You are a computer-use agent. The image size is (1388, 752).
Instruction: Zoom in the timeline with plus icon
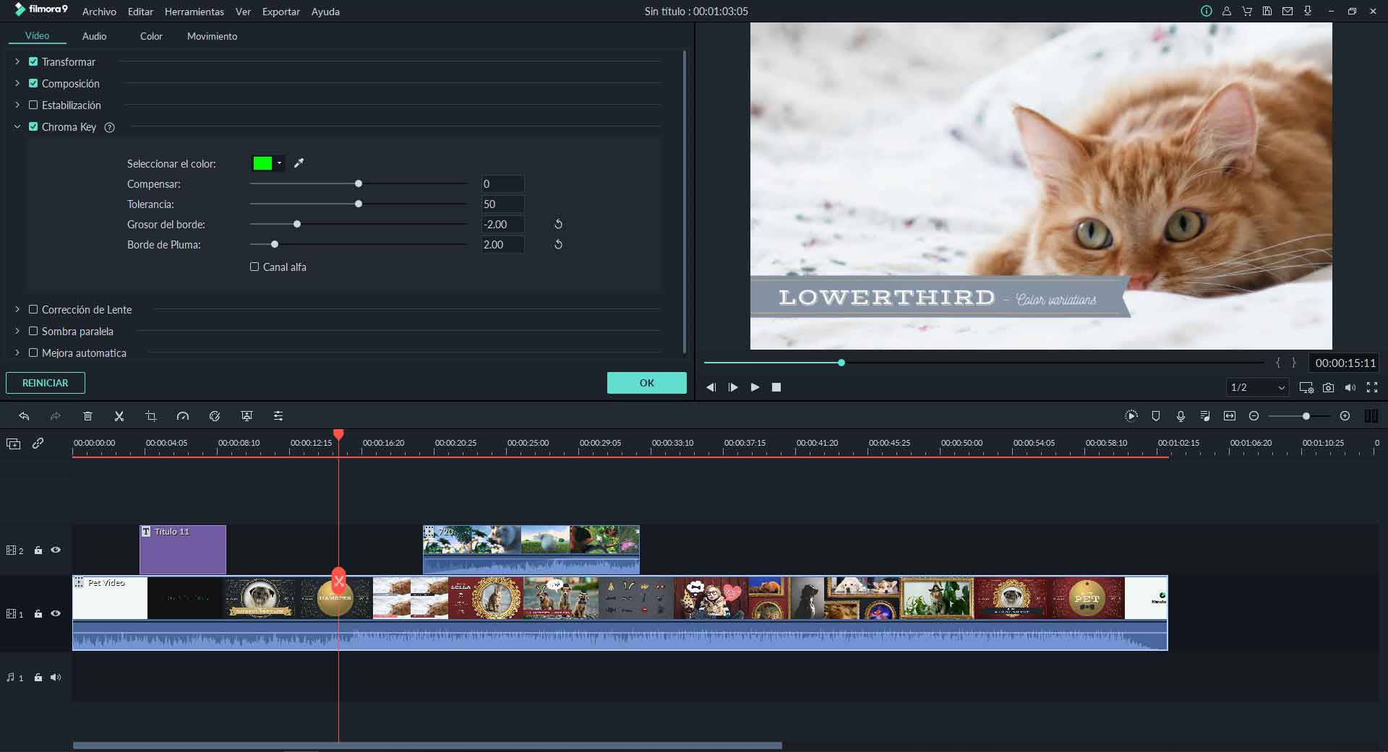click(x=1345, y=416)
